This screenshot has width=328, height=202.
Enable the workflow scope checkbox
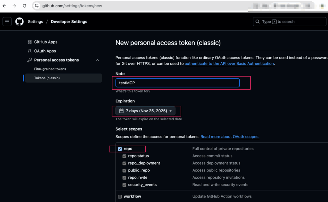tap(119, 196)
